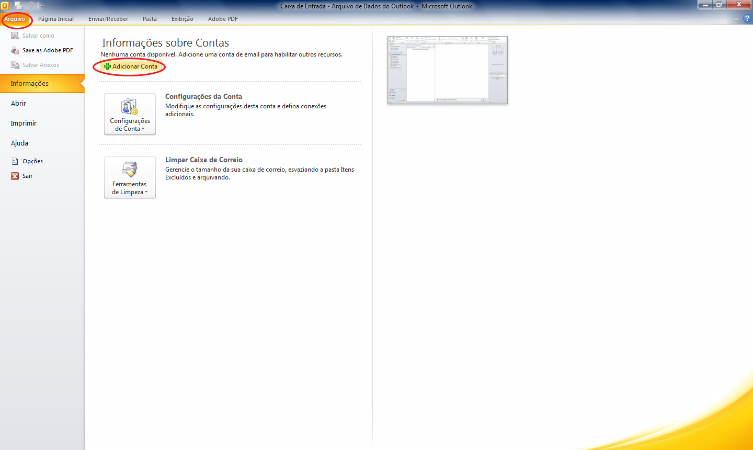Image resolution: width=753 pixels, height=450 pixels.
Task: Select Informações in the backstage menu
Action: (x=42, y=83)
